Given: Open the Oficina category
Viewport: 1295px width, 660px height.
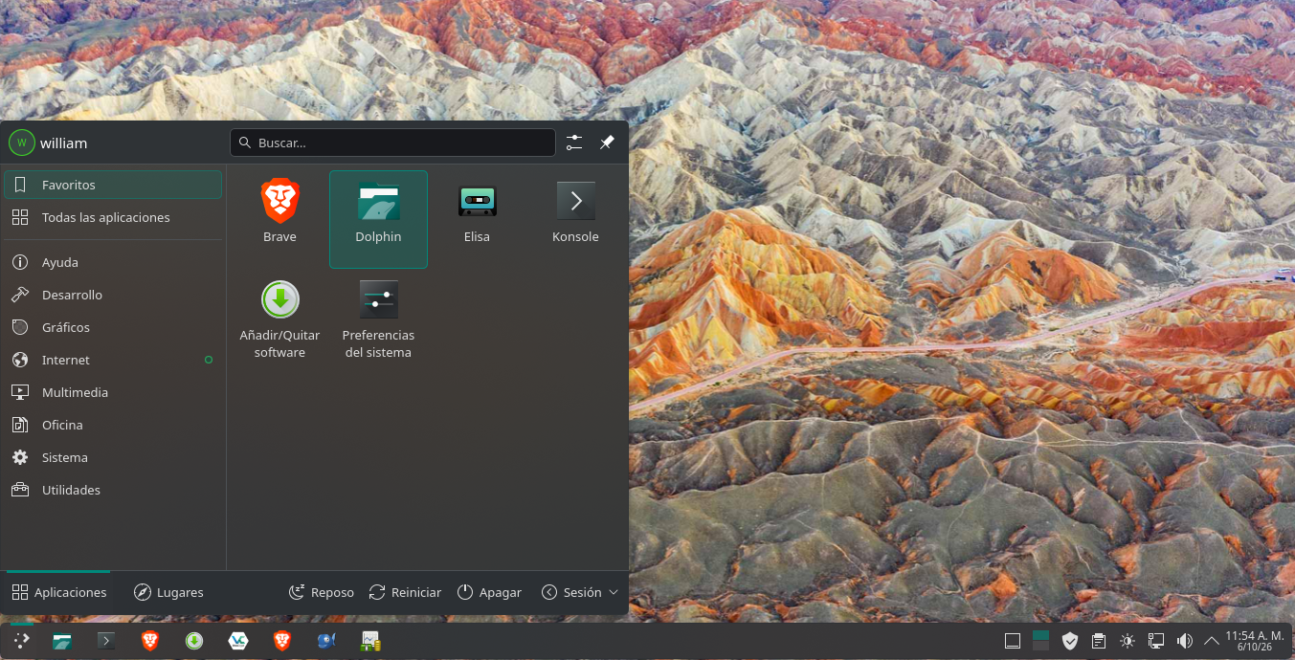Looking at the screenshot, I should tap(113, 425).
